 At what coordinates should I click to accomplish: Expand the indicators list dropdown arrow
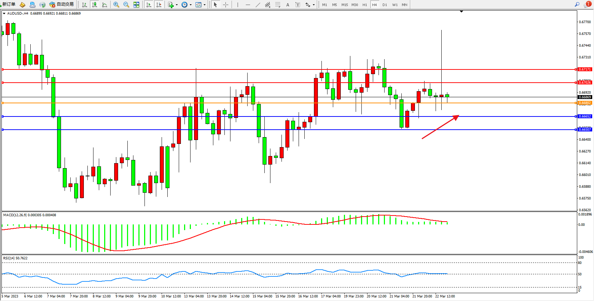tap(177, 5)
